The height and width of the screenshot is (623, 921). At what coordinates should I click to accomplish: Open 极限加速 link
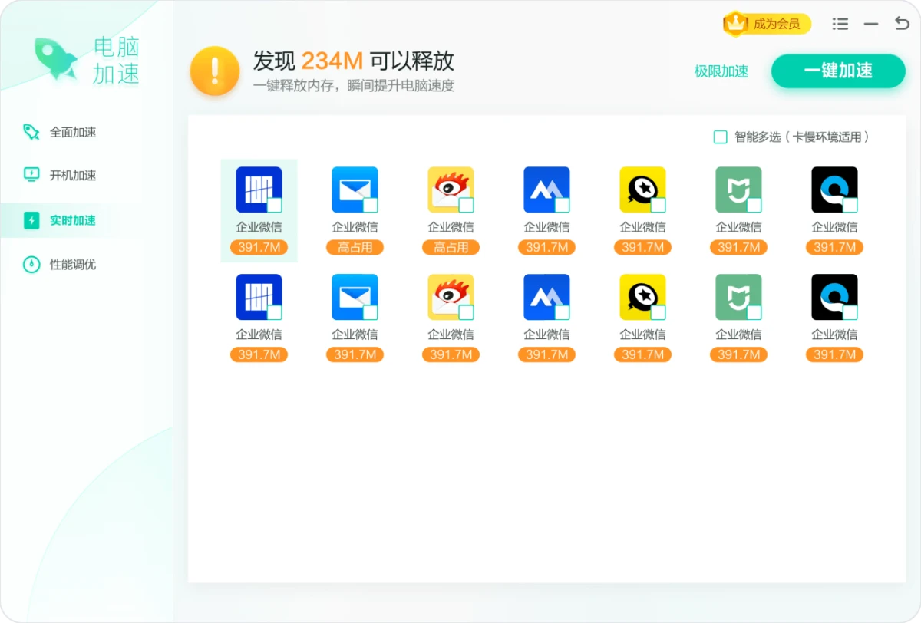click(x=721, y=71)
